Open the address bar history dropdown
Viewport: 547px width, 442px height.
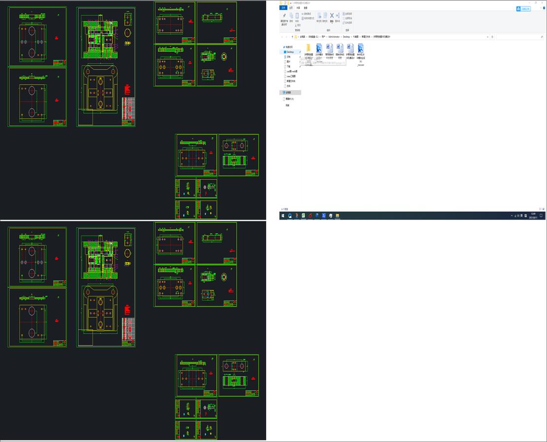[488, 36]
